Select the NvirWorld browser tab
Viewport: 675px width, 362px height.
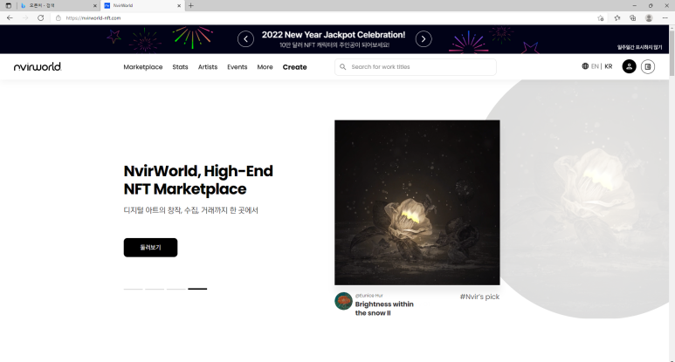(142, 5)
